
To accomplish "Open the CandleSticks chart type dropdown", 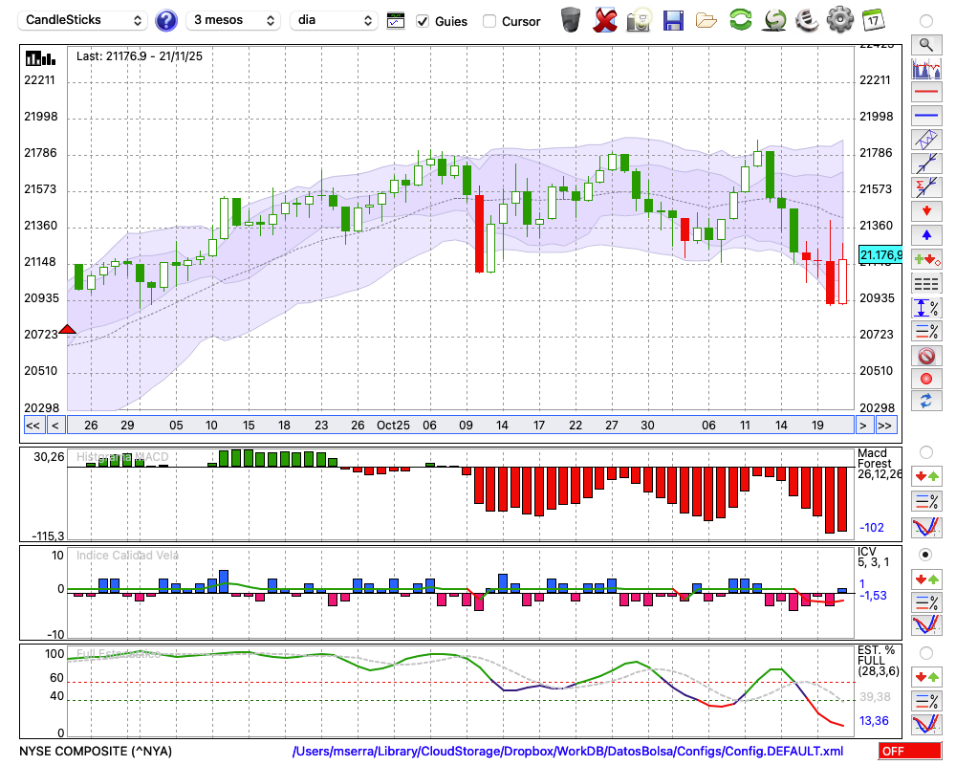I will [83, 20].
